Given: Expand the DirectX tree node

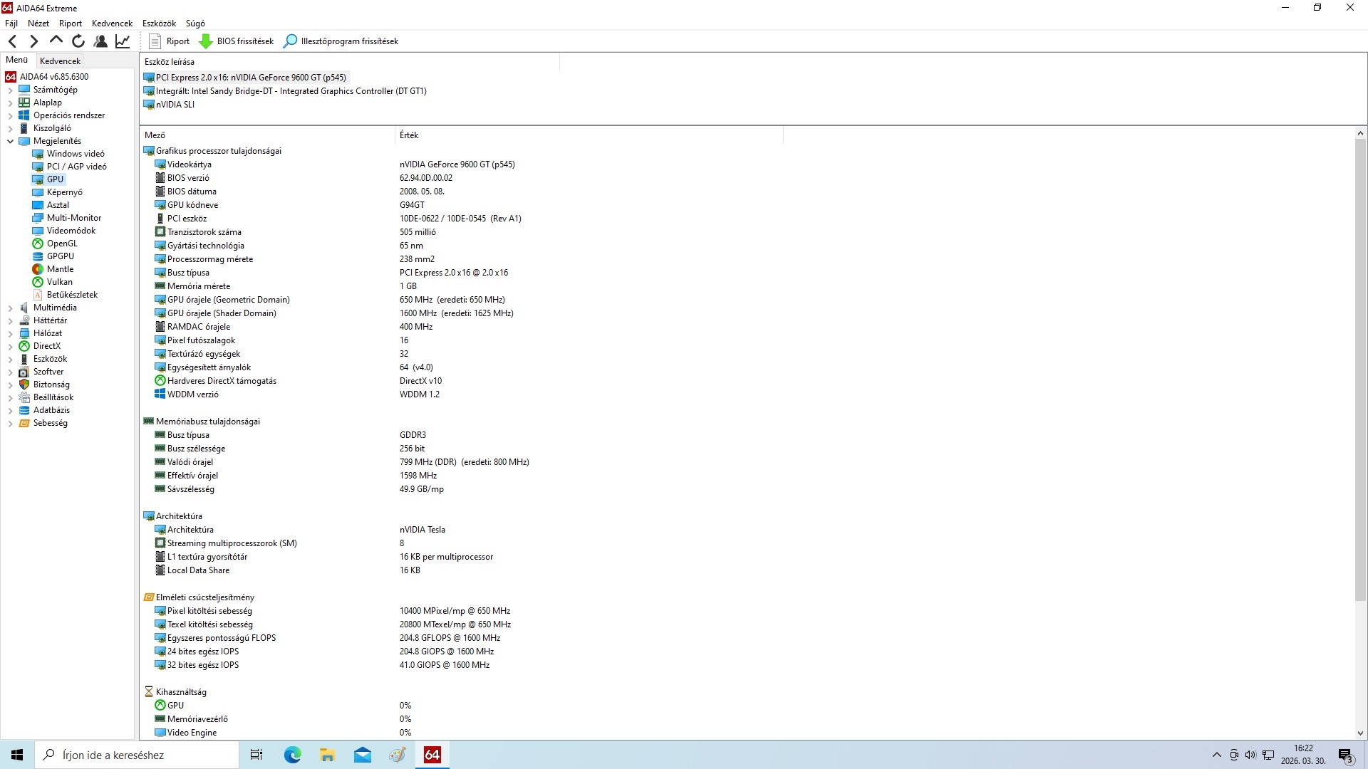Looking at the screenshot, I should coord(10,347).
